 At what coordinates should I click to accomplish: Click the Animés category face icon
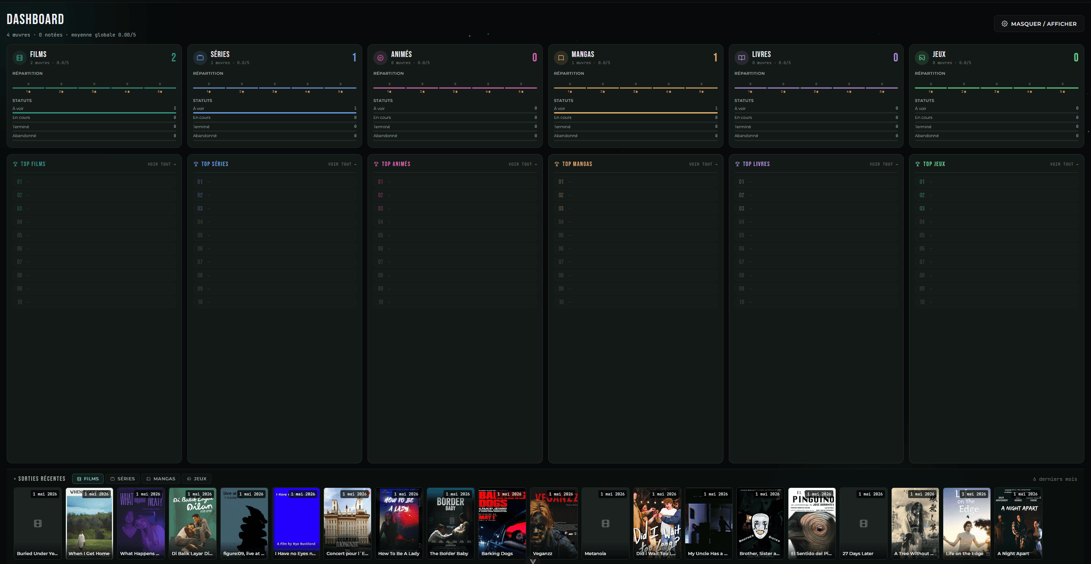(380, 57)
